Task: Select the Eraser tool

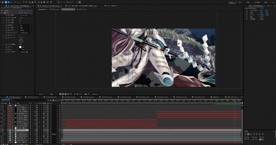Action: pyautogui.click(x=44, y=2)
